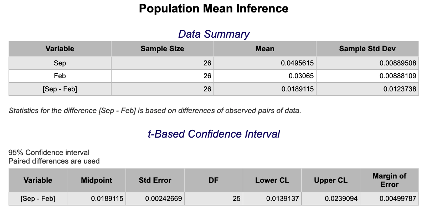The width and height of the screenshot is (432, 213).
Task: Click the Upper CL column header
Action: (x=331, y=180)
